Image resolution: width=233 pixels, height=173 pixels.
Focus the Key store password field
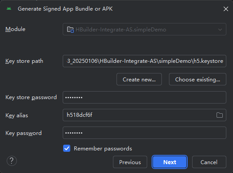click(x=145, y=97)
